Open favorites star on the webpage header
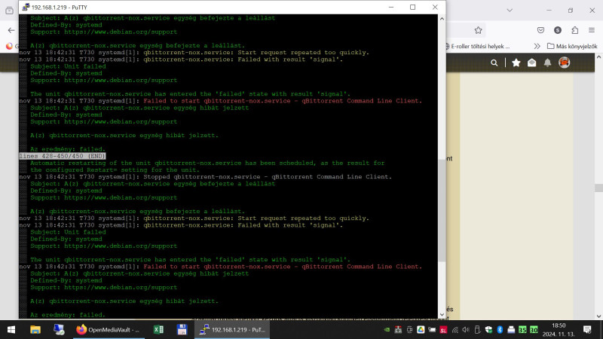 coord(516,63)
